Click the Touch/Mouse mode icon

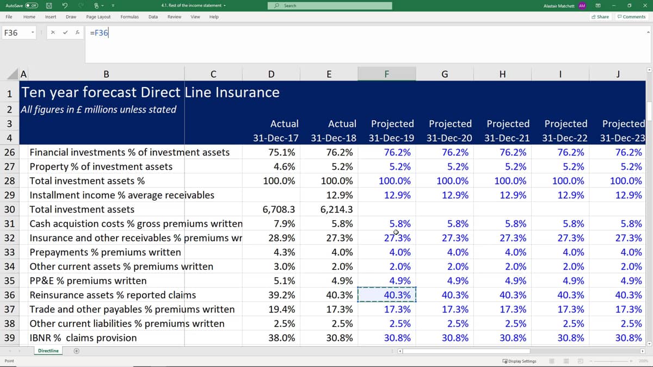(x=97, y=5)
